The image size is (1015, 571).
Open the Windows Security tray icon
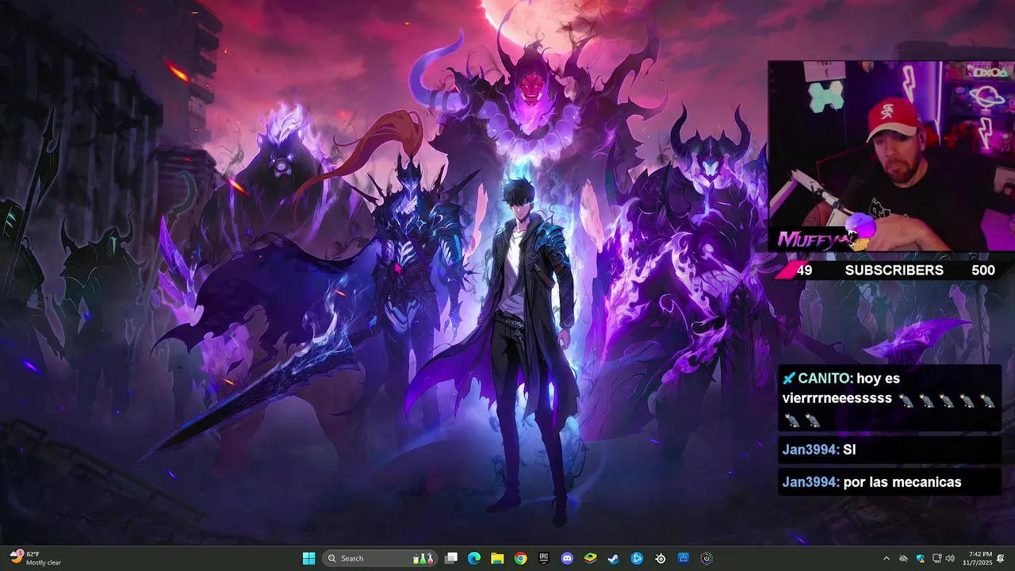(x=920, y=558)
